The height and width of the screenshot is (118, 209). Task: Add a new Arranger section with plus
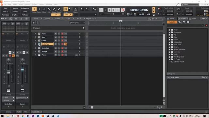point(84,28)
